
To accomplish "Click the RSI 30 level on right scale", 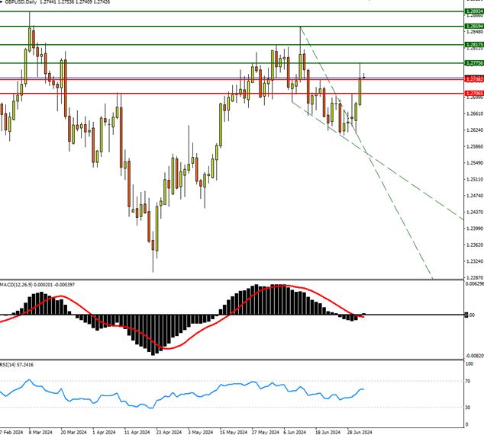I will coord(469,408).
